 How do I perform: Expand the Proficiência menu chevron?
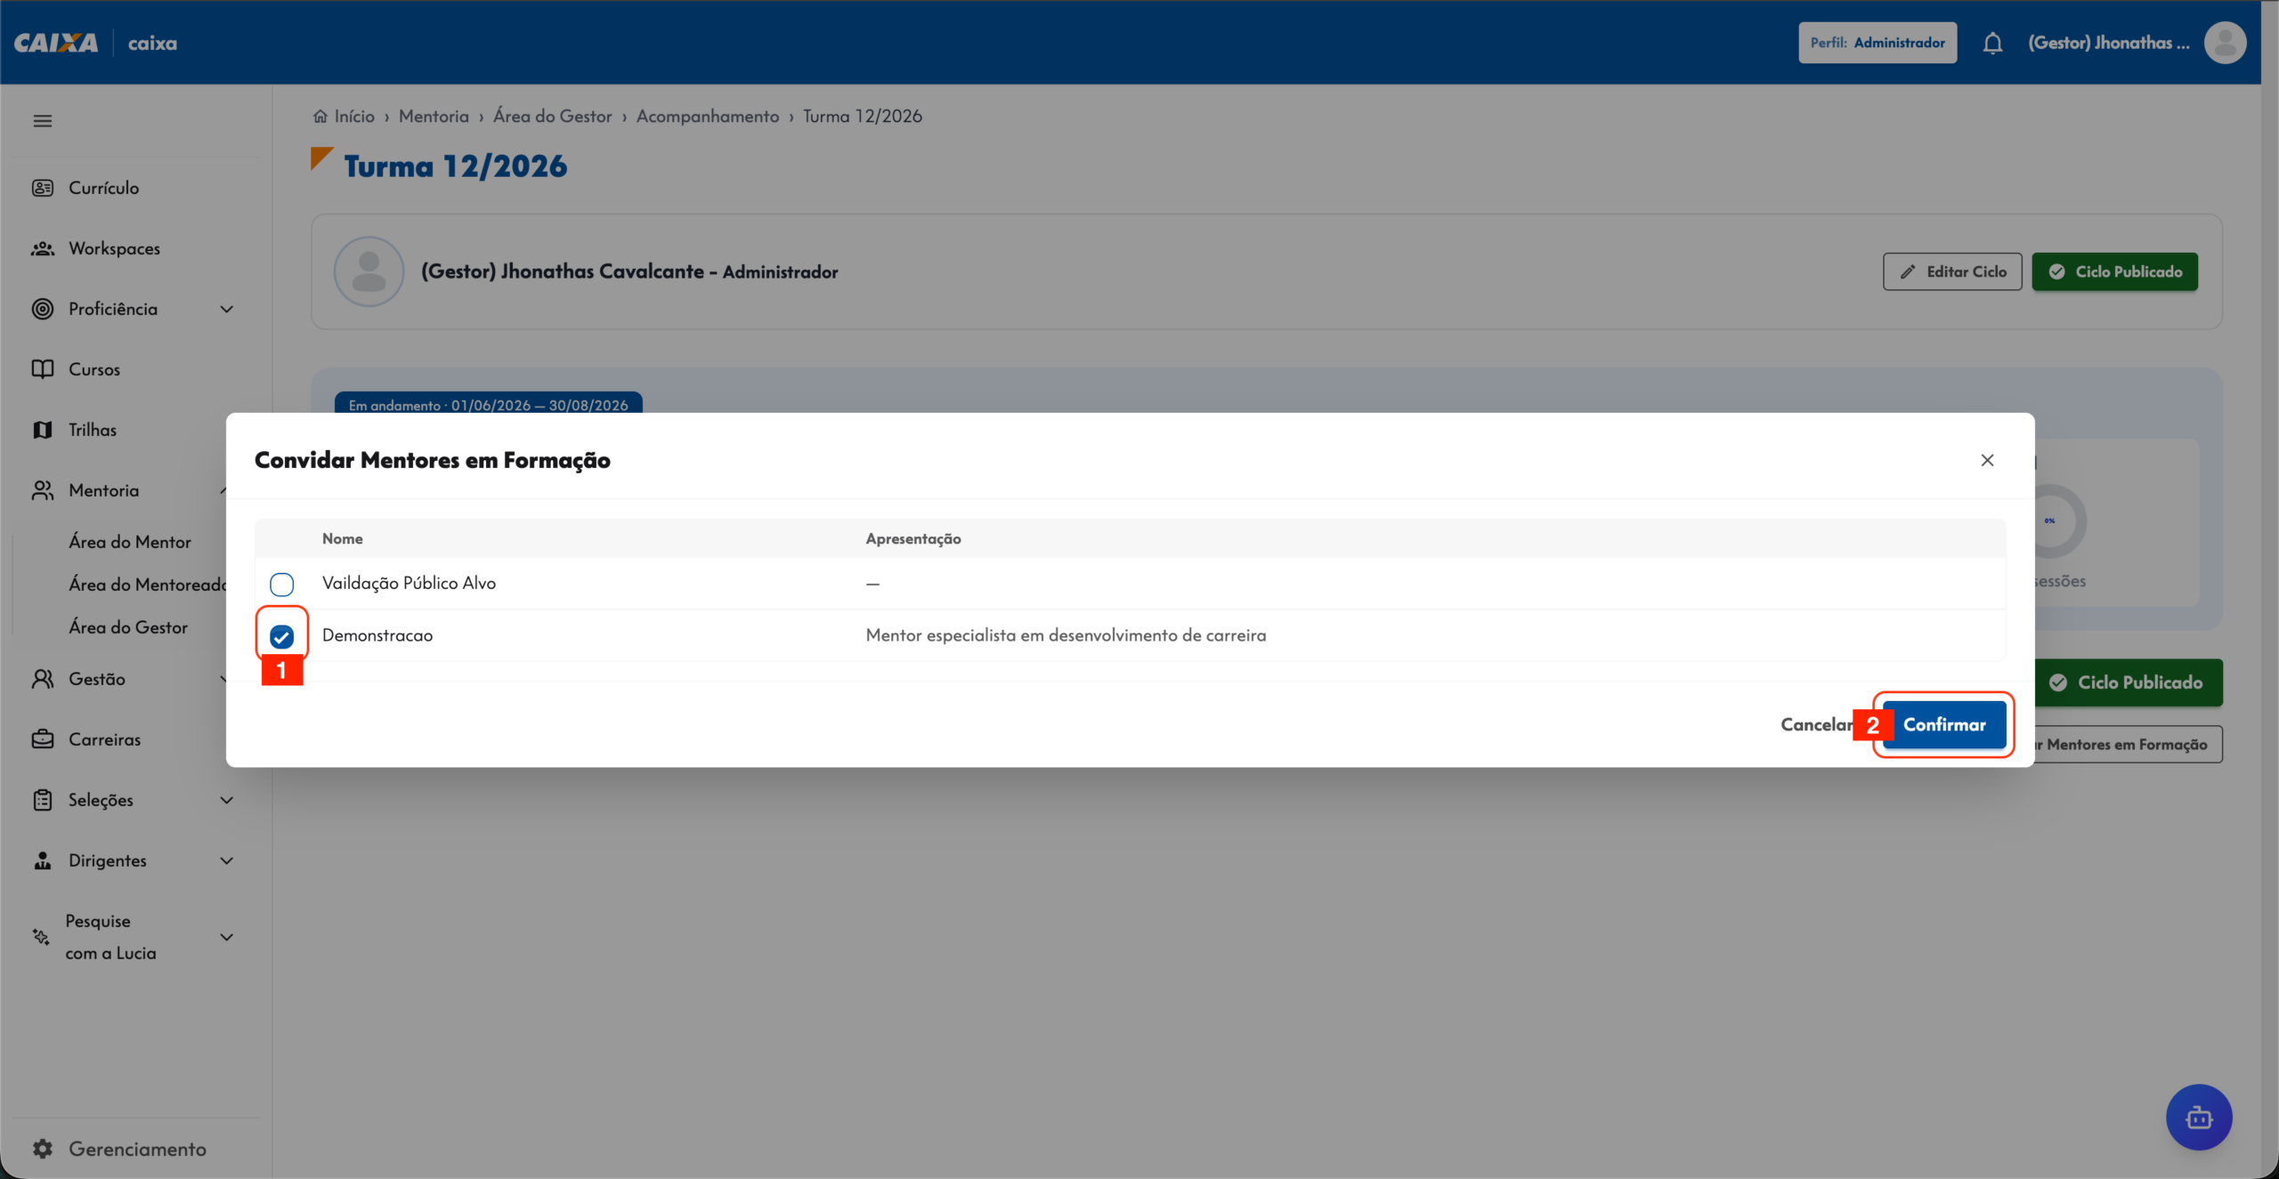tap(227, 309)
